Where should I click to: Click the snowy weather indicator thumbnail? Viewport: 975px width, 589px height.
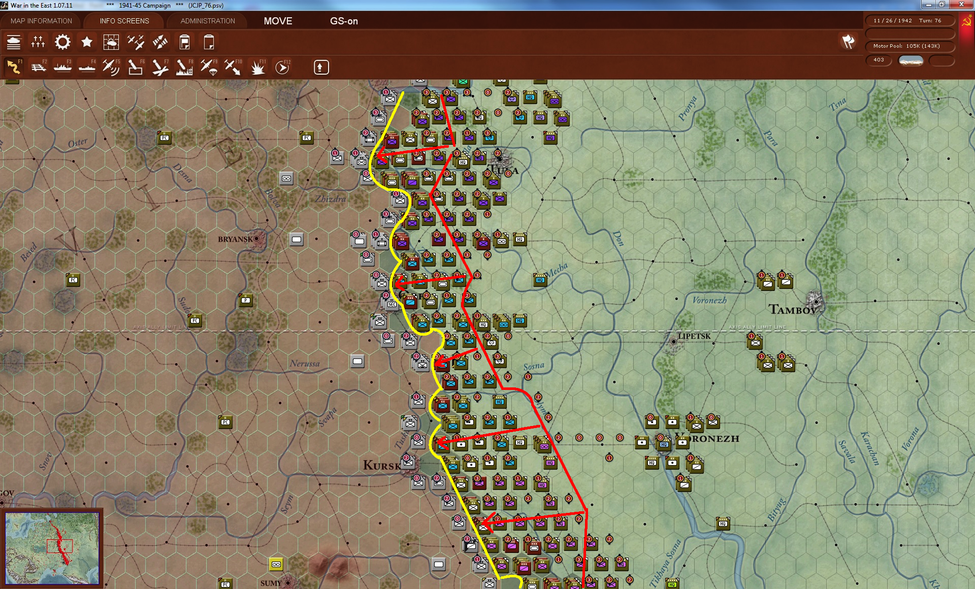(x=911, y=60)
